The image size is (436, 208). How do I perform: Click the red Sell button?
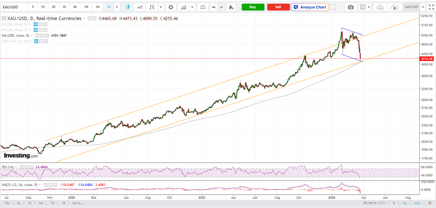[x=278, y=7]
